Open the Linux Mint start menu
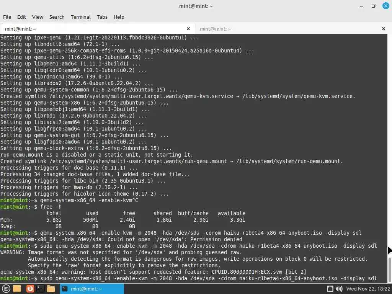This screenshot has width=392, height=294. coord(6,289)
